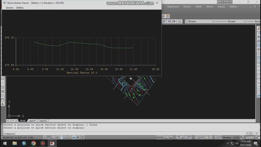Switch to the Layout2 tab
Image resolution: width=261 pixels, height=147 pixels.
click(x=43, y=120)
